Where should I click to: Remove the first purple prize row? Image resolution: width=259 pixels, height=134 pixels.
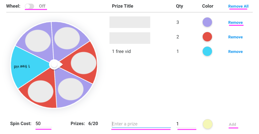[x=235, y=22]
